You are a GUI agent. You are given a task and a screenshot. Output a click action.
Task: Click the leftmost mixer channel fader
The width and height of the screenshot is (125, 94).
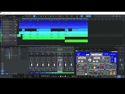pyautogui.click(x=32, y=65)
